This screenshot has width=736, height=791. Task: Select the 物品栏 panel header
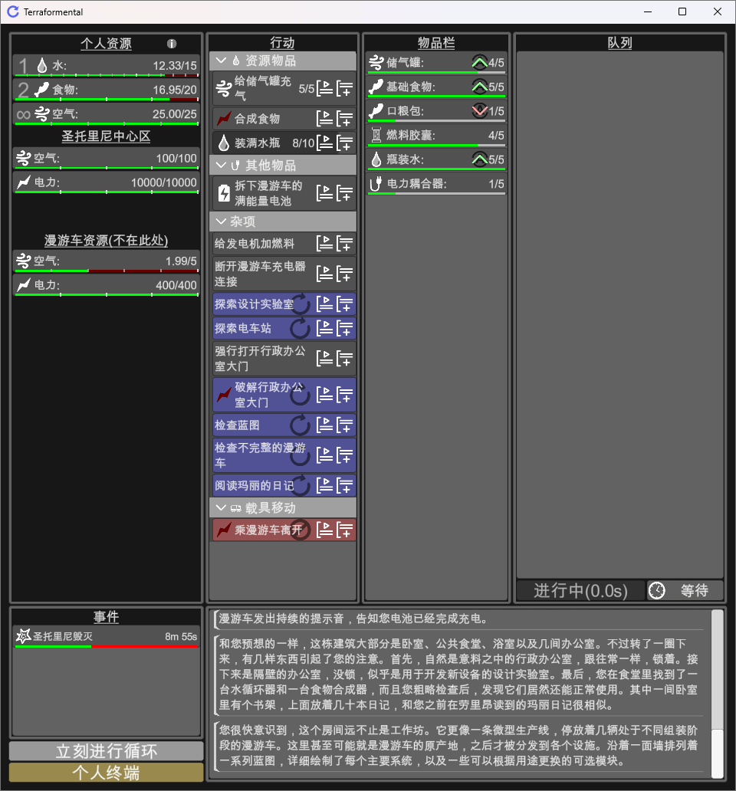click(435, 43)
